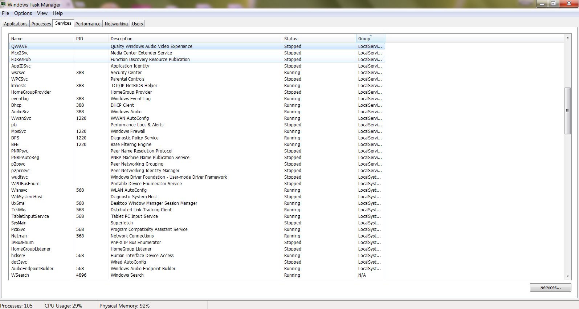Select the WSearch service
The height and width of the screenshot is (309, 579).
pyautogui.click(x=197, y=275)
